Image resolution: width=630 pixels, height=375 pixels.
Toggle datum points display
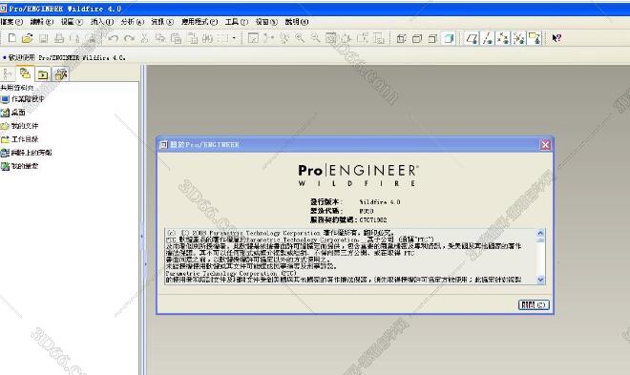[503, 38]
